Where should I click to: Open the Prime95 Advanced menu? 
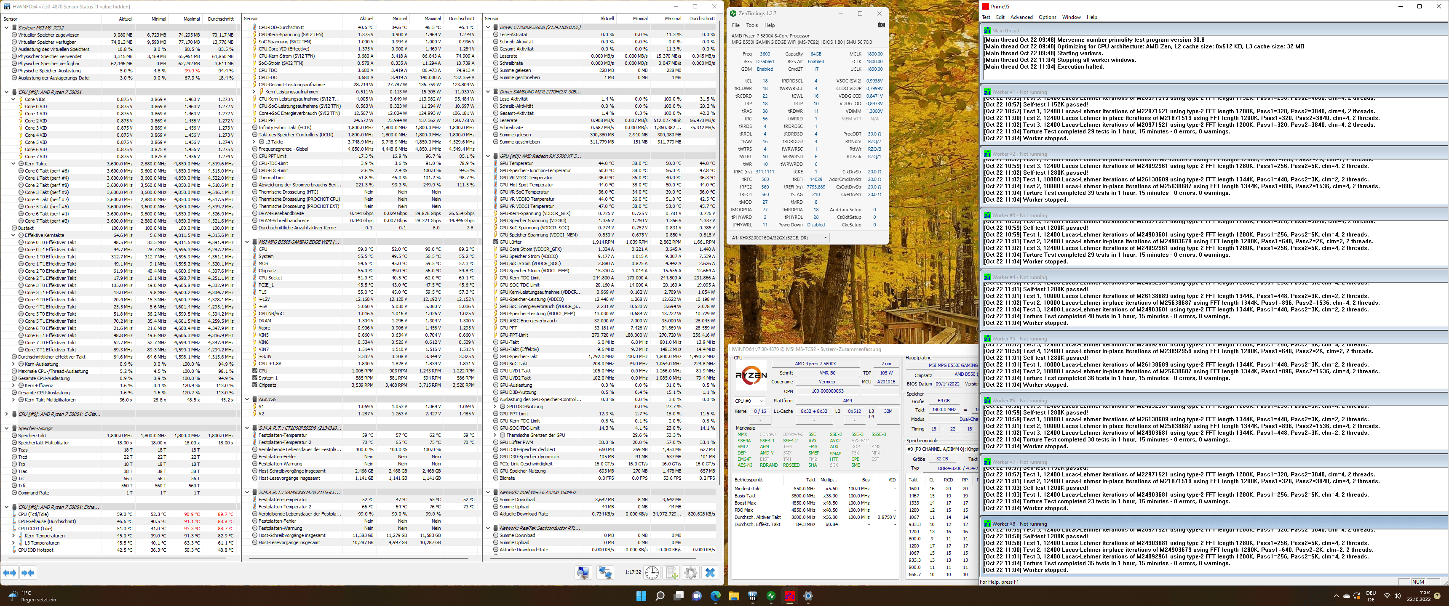pyautogui.click(x=1021, y=17)
